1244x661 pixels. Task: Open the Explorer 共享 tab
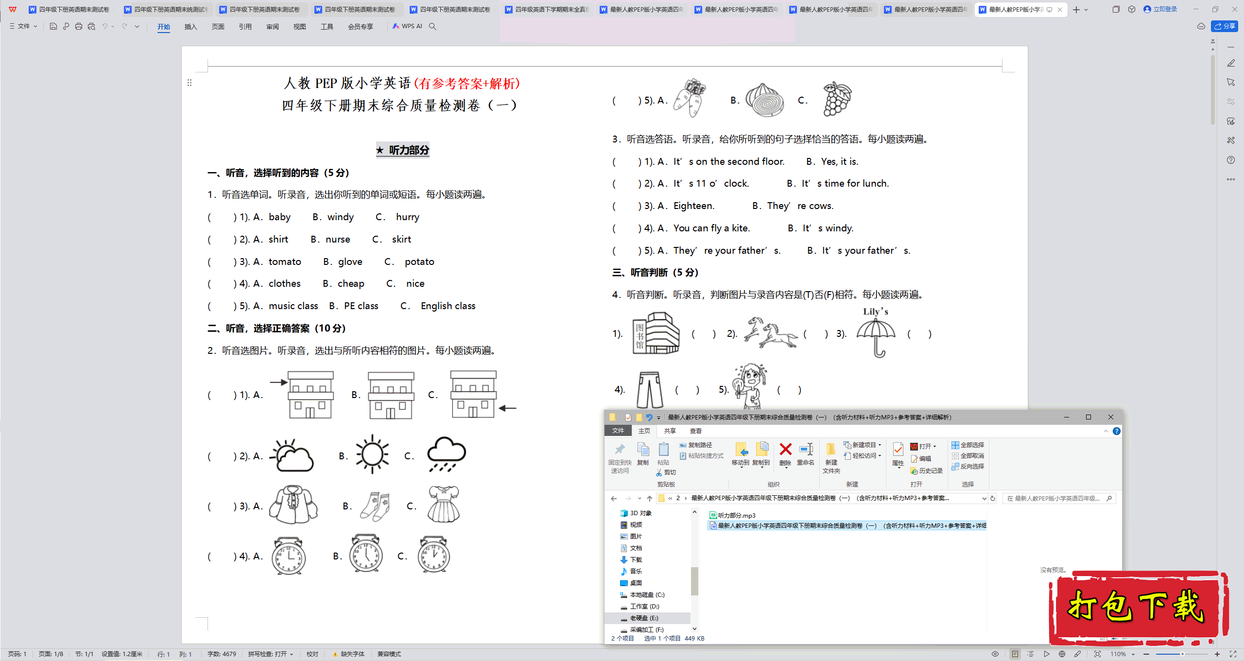pos(670,431)
